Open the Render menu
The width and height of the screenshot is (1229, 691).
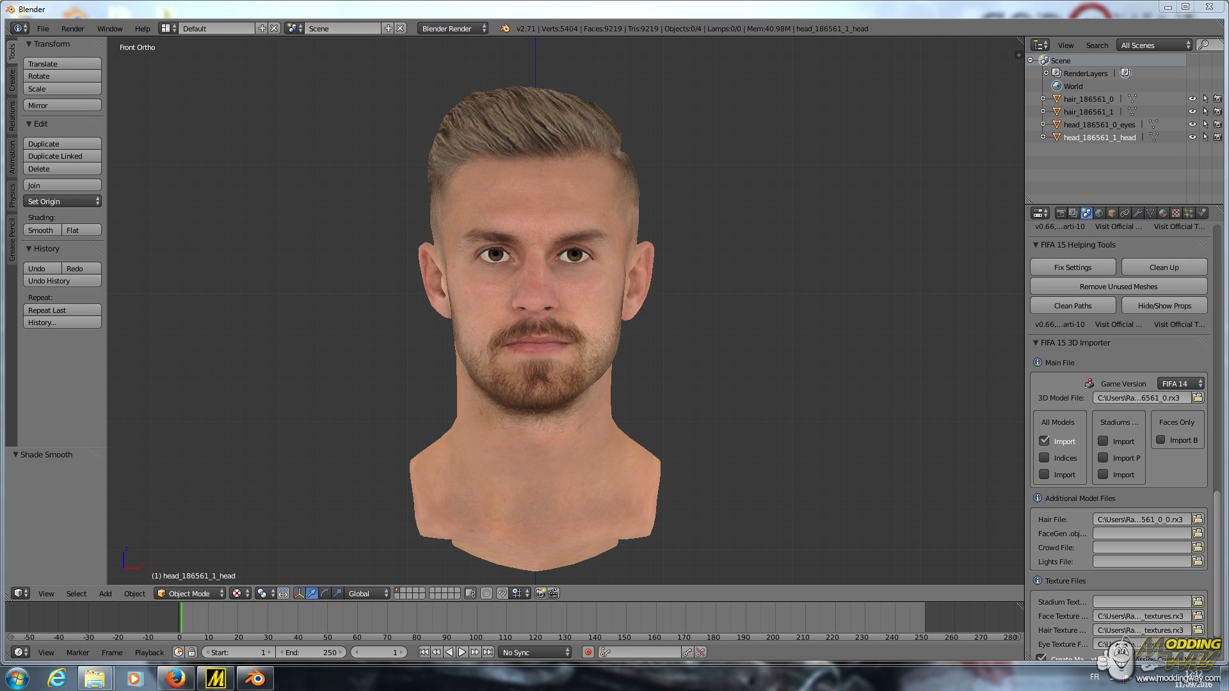click(x=72, y=29)
